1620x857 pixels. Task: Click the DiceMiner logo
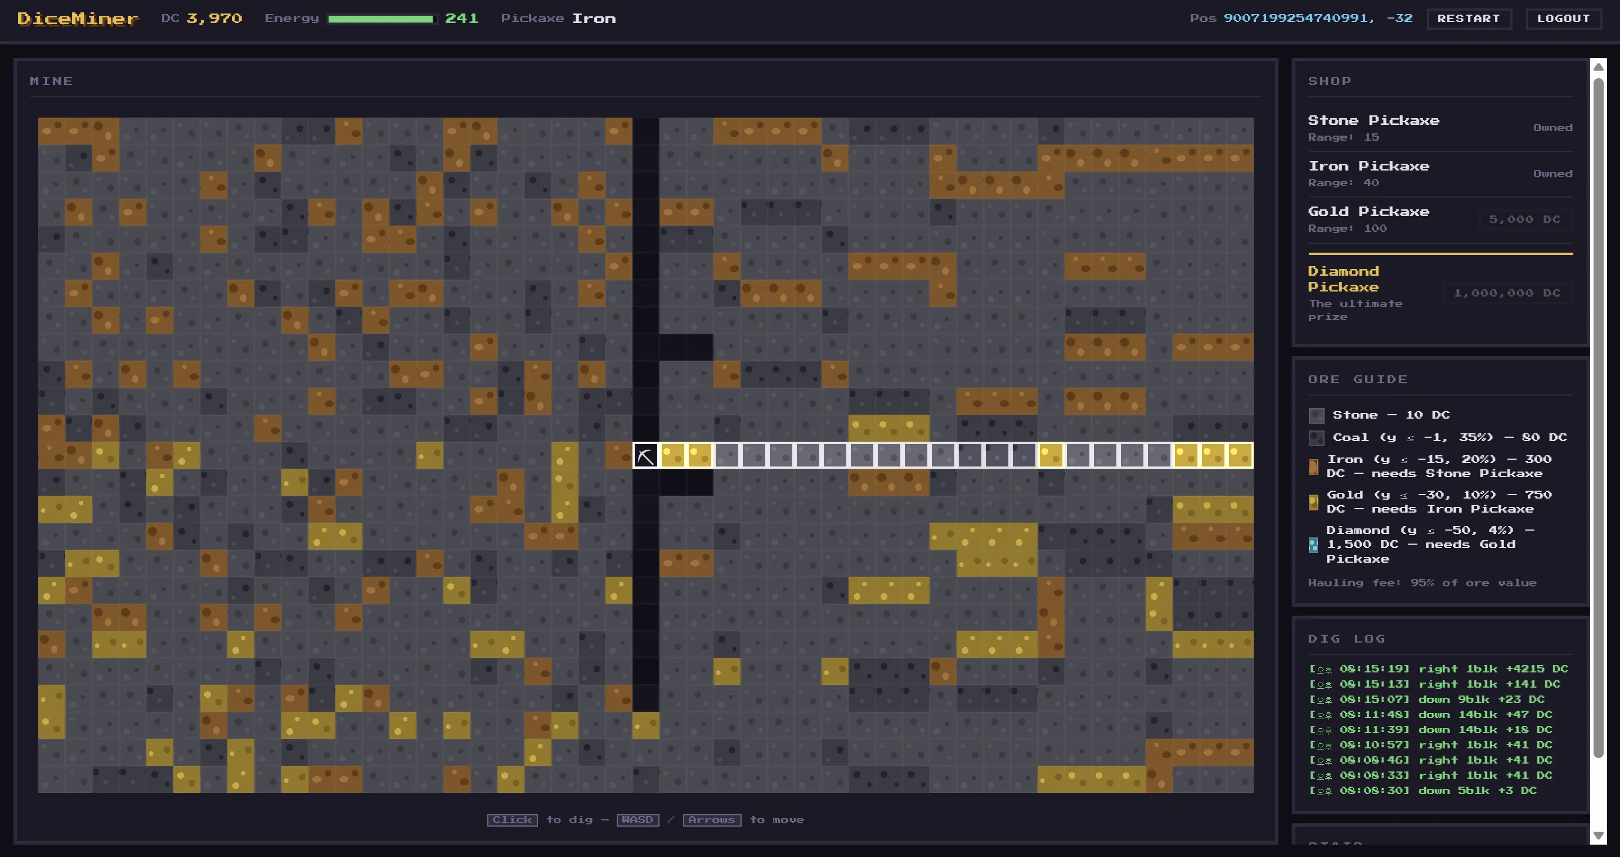[x=78, y=18]
